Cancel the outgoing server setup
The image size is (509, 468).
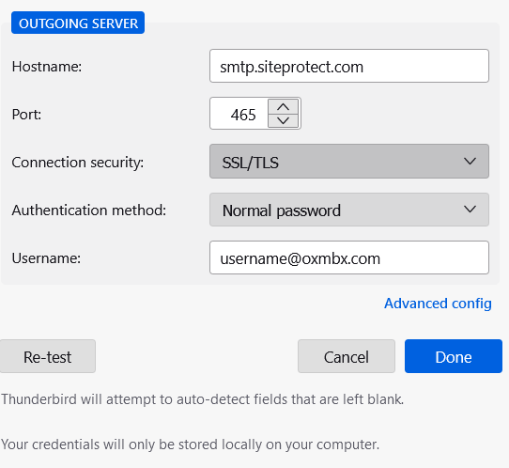point(347,356)
